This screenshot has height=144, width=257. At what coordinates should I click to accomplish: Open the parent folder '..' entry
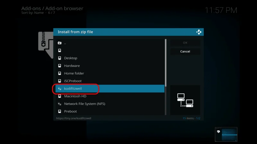point(110,43)
